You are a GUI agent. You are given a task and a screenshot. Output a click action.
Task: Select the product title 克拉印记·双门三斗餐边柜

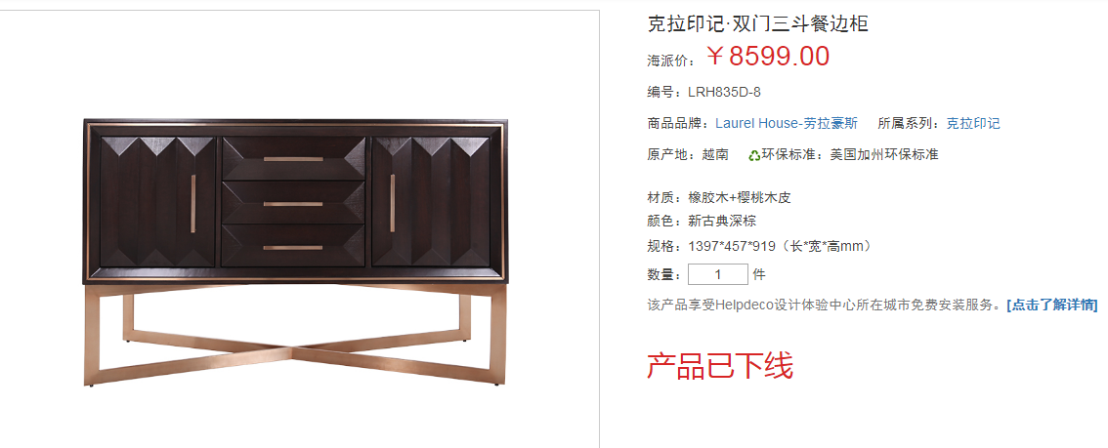pyautogui.click(x=757, y=24)
